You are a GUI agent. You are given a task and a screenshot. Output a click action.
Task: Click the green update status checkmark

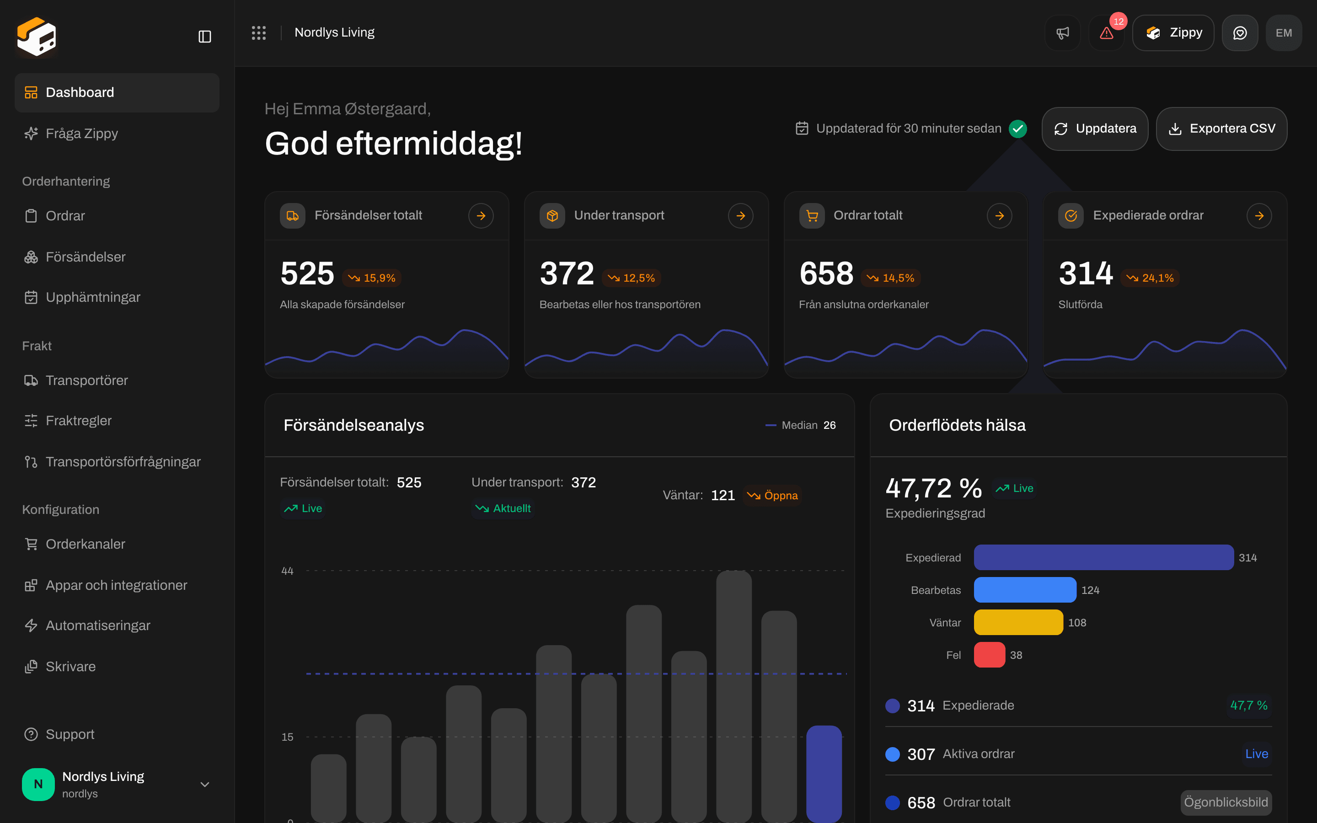pyautogui.click(x=1017, y=128)
